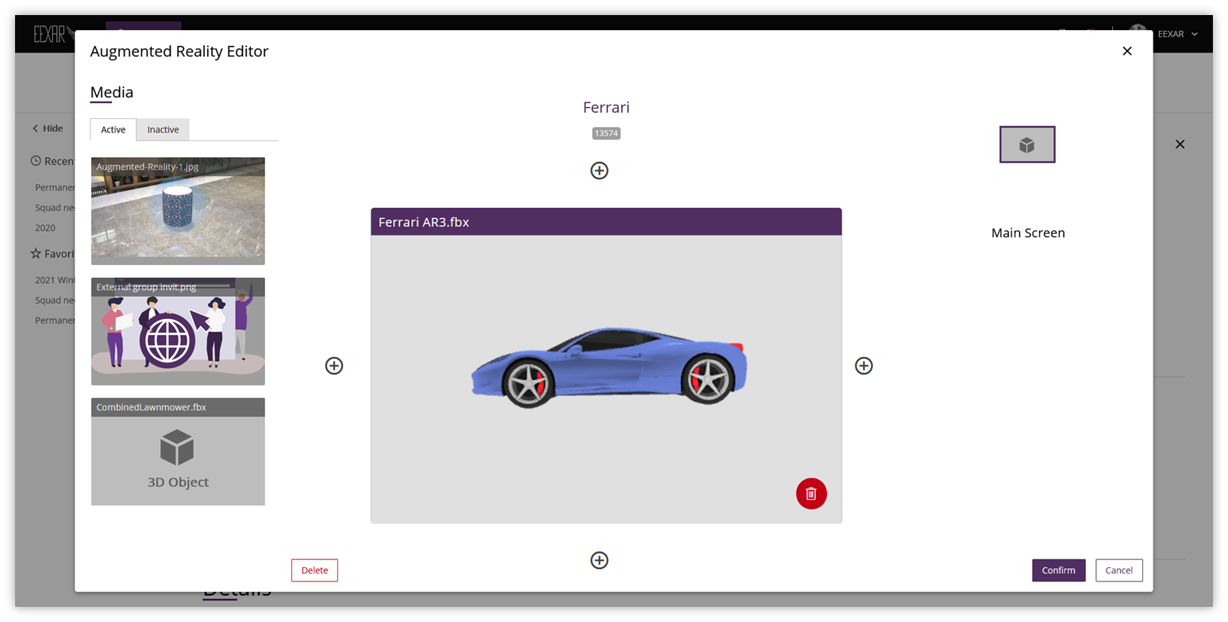Viewport: 1228px width, 622px height.
Task: Click the Main Screen label
Action: (1028, 233)
